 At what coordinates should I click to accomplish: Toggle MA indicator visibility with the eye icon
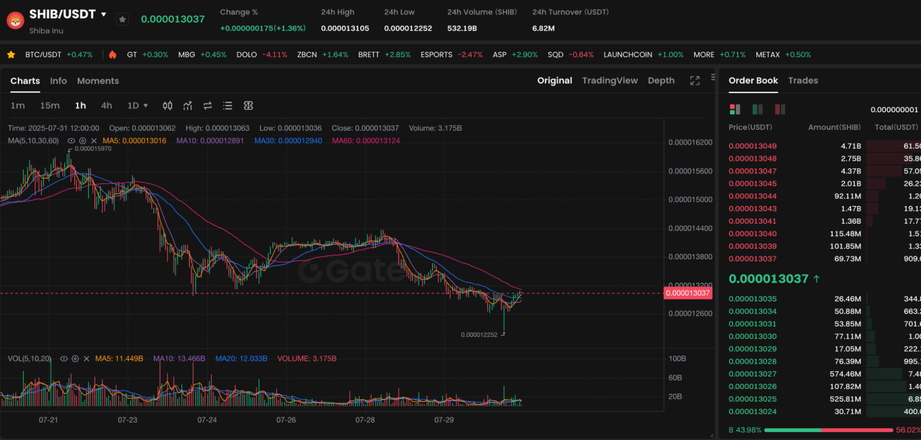click(71, 141)
